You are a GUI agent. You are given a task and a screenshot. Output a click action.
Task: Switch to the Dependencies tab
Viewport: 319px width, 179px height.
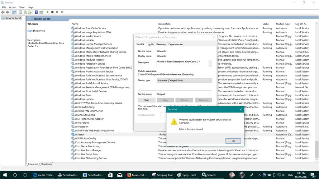[176, 44]
